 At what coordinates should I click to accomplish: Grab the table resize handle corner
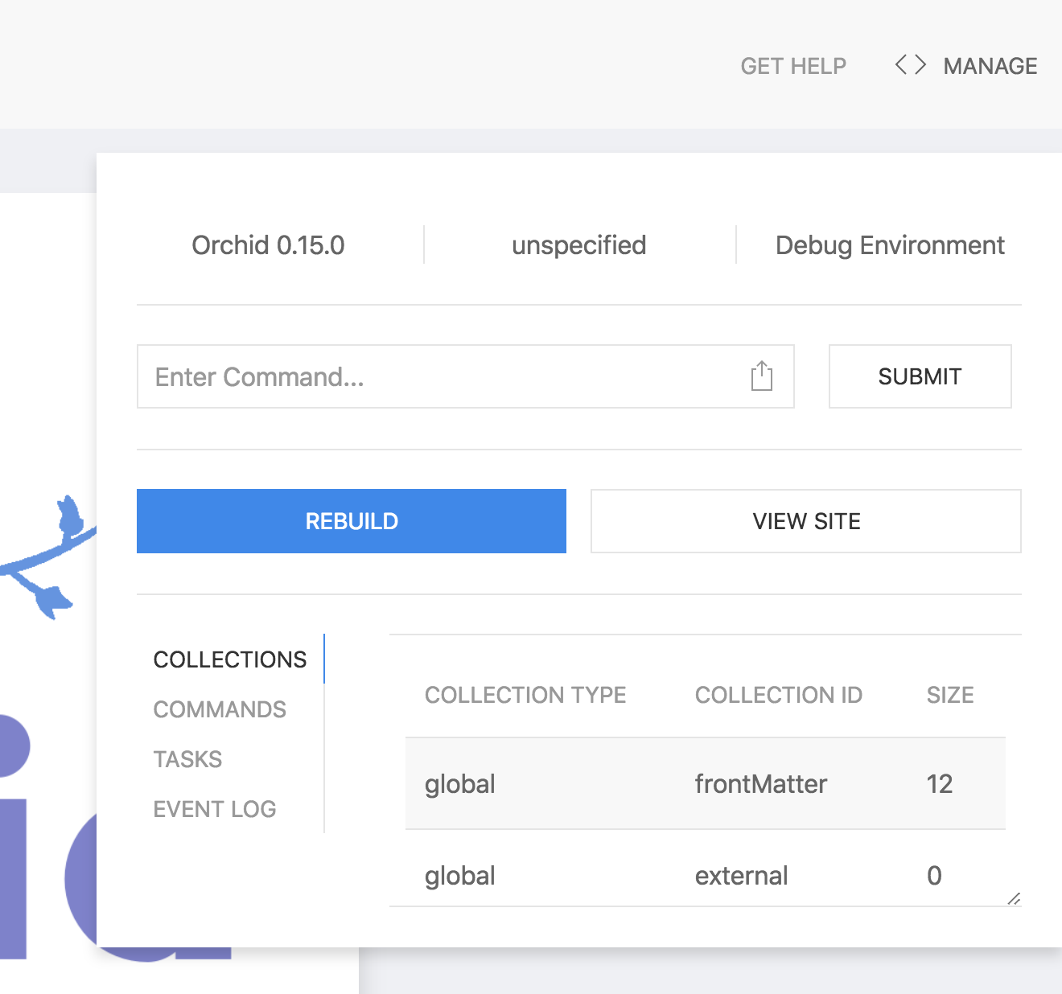click(1014, 898)
